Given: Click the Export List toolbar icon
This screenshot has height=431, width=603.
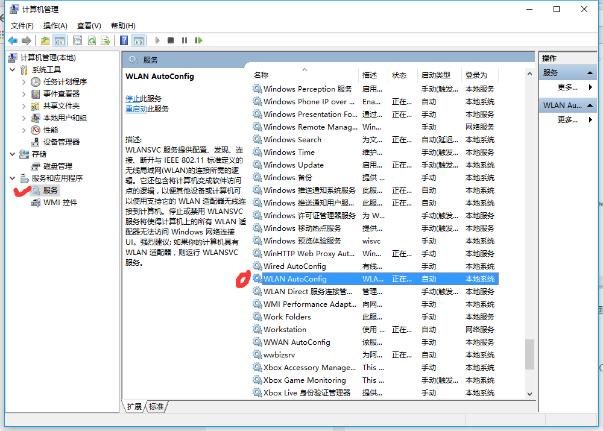Looking at the screenshot, I should 106,40.
